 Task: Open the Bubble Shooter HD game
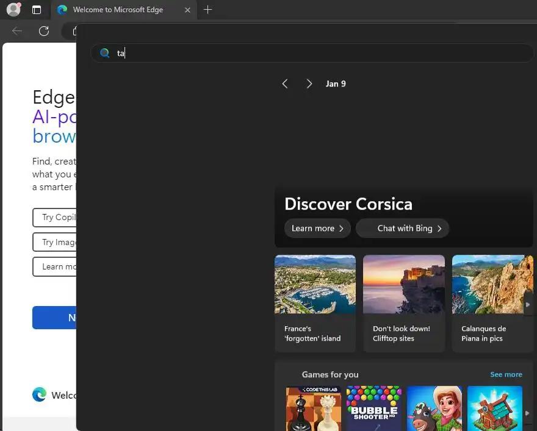pos(374,408)
